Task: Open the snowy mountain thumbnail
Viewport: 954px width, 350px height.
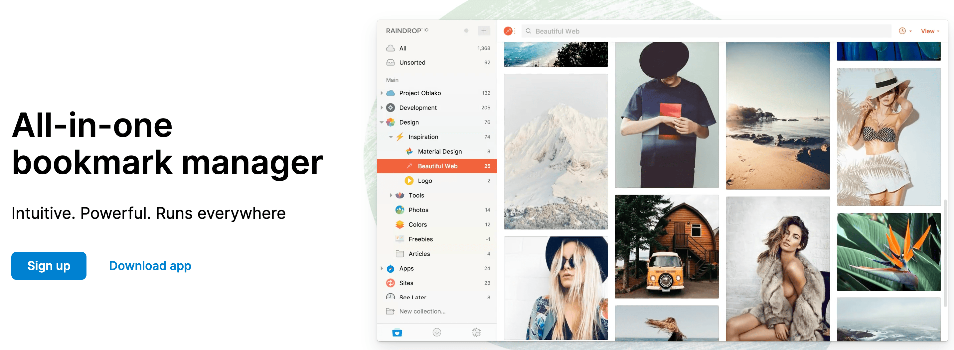Action: tap(556, 151)
